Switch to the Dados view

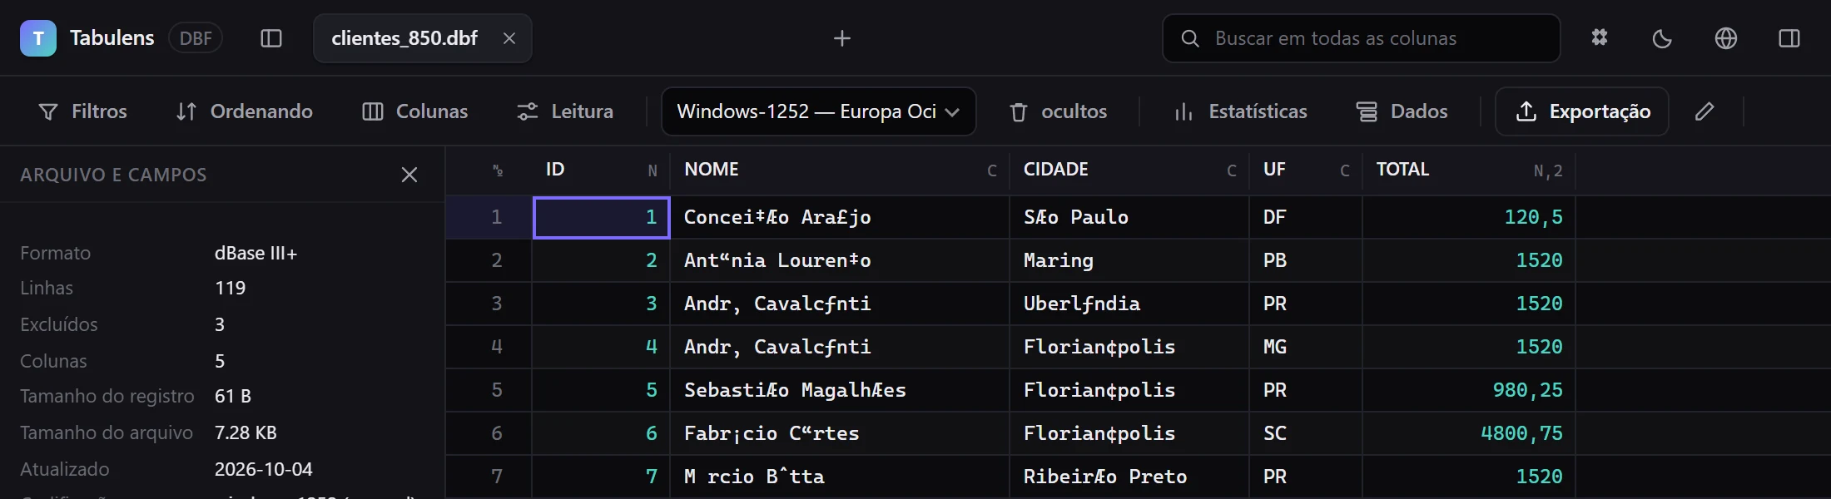pyautogui.click(x=1402, y=111)
